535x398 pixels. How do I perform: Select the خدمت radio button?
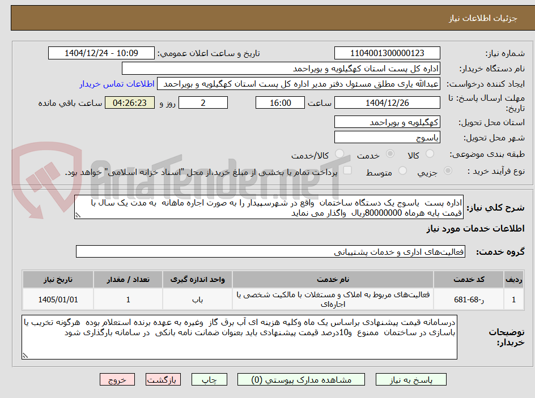[390, 154]
